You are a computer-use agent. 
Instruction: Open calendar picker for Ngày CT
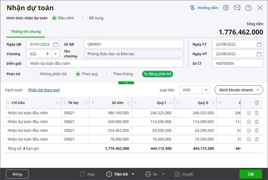[x=259, y=44]
